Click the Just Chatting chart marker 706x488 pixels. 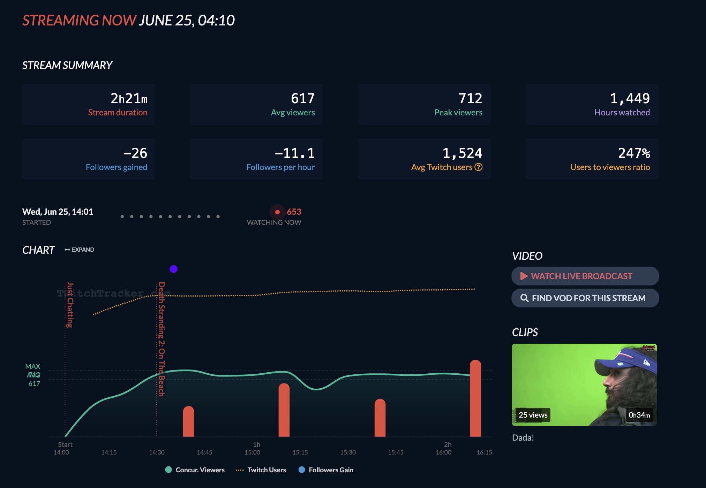pyautogui.click(x=70, y=305)
